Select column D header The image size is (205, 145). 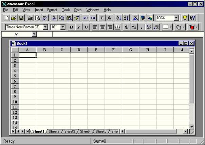coord(79,50)
